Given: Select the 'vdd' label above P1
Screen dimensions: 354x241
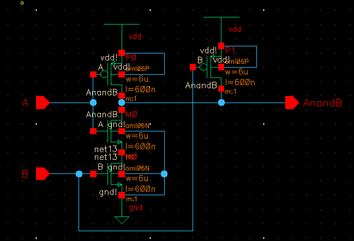Looking at the screenshot, I should pos(235,29).
